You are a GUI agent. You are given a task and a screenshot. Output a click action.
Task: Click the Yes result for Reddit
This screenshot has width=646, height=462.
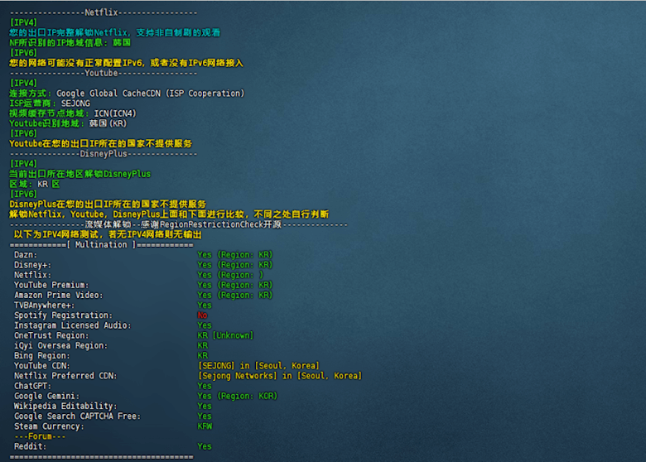coord(204,446)
